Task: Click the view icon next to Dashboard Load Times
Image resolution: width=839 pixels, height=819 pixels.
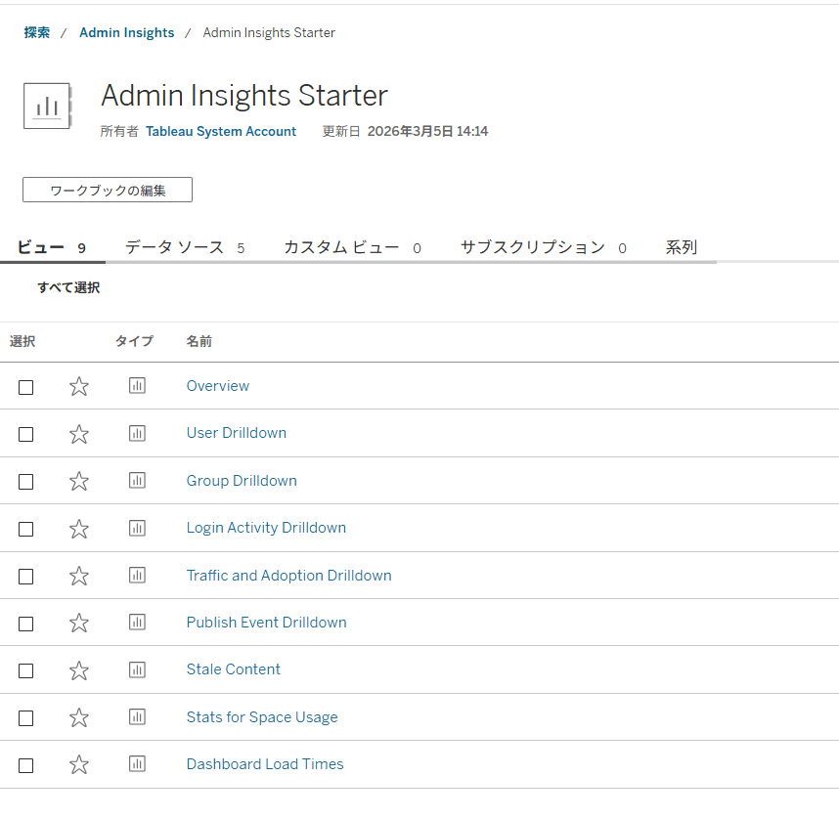Action: (x=137, y=763)
